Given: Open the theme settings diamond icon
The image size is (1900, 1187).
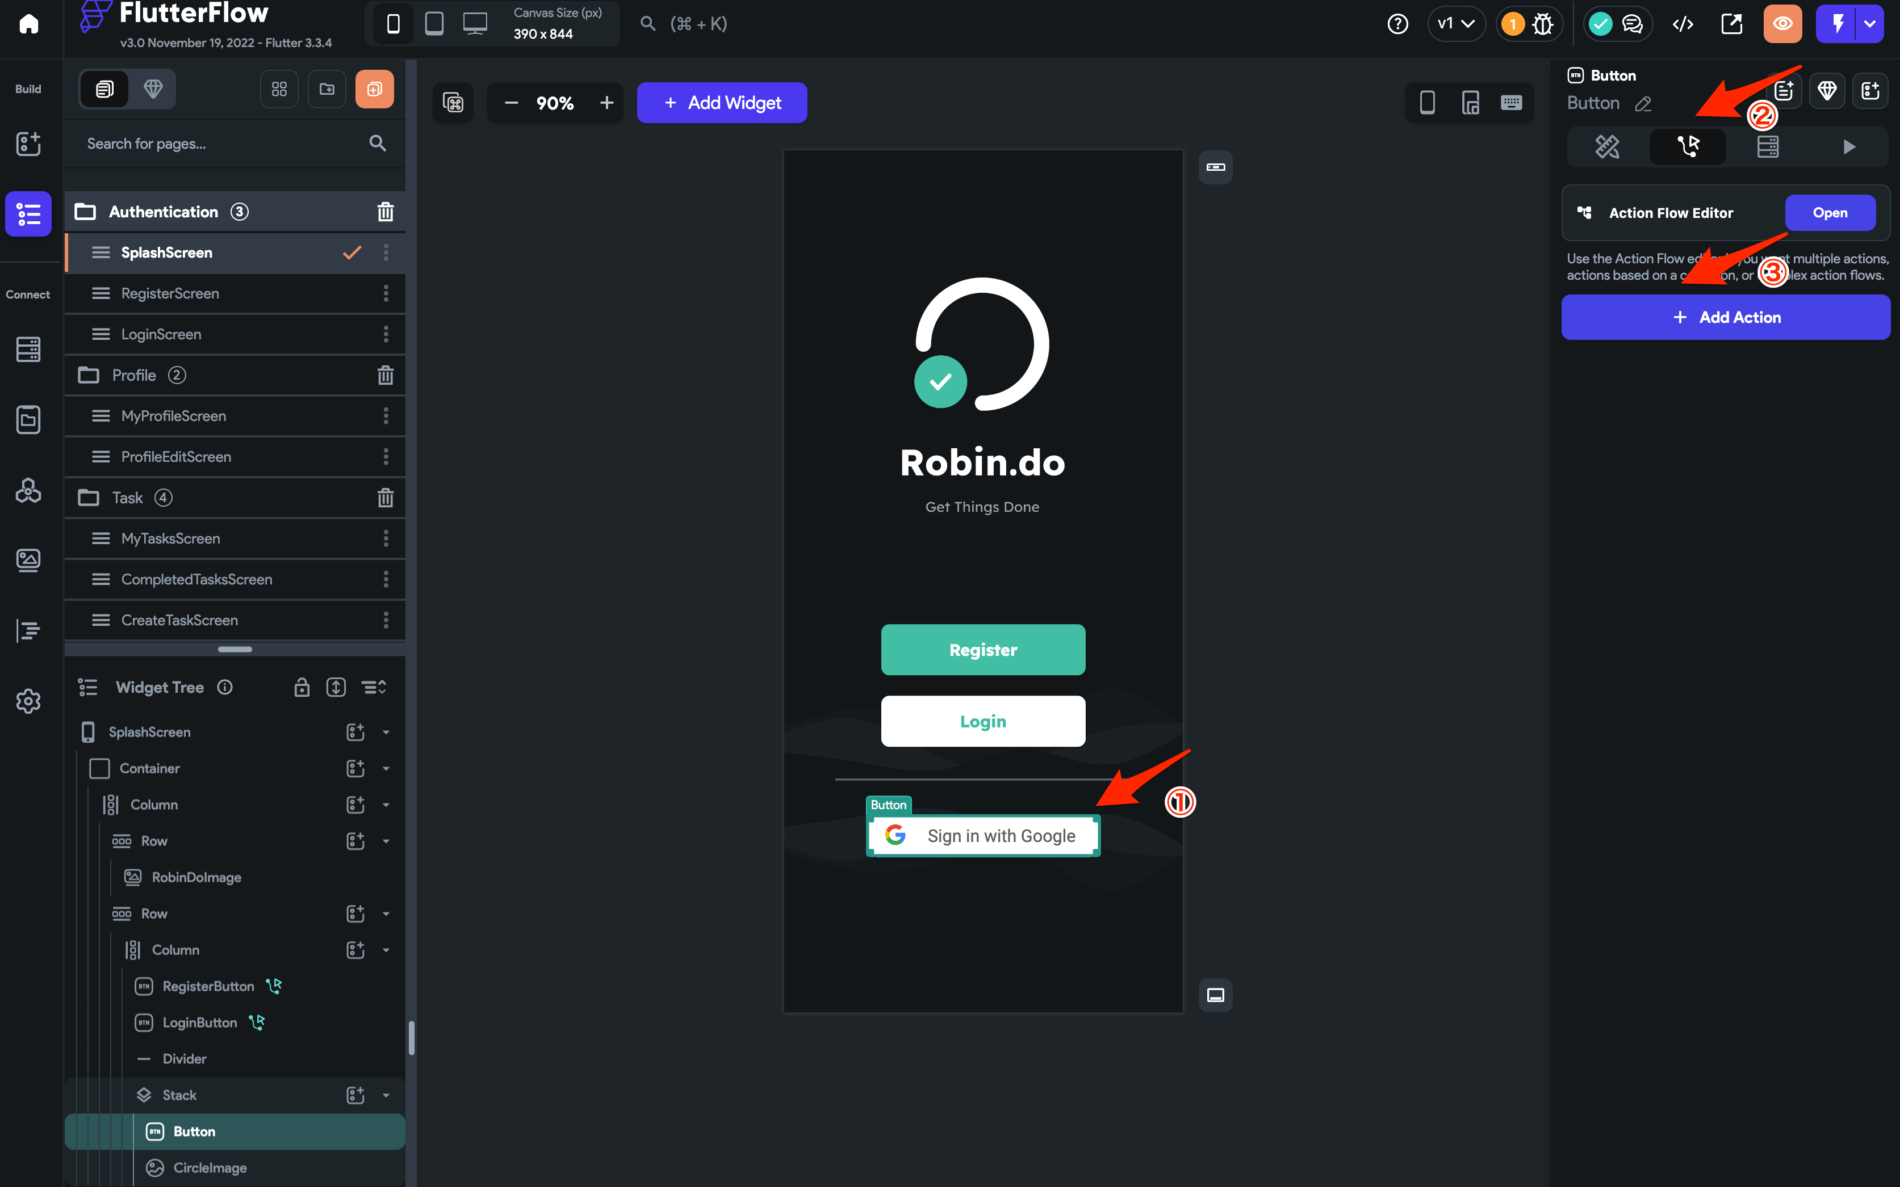Looking at the screenshot, I should (153, 89).
